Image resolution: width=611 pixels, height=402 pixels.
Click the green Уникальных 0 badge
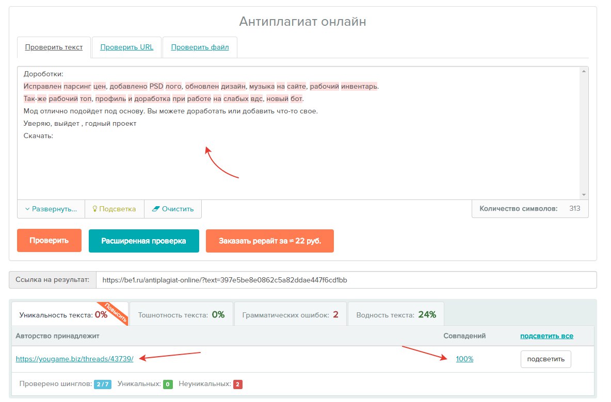[168, 384]
